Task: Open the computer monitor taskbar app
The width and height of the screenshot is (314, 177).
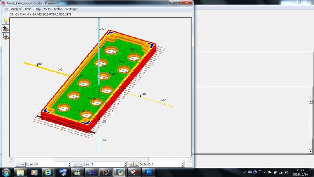Action: (63, 172)
